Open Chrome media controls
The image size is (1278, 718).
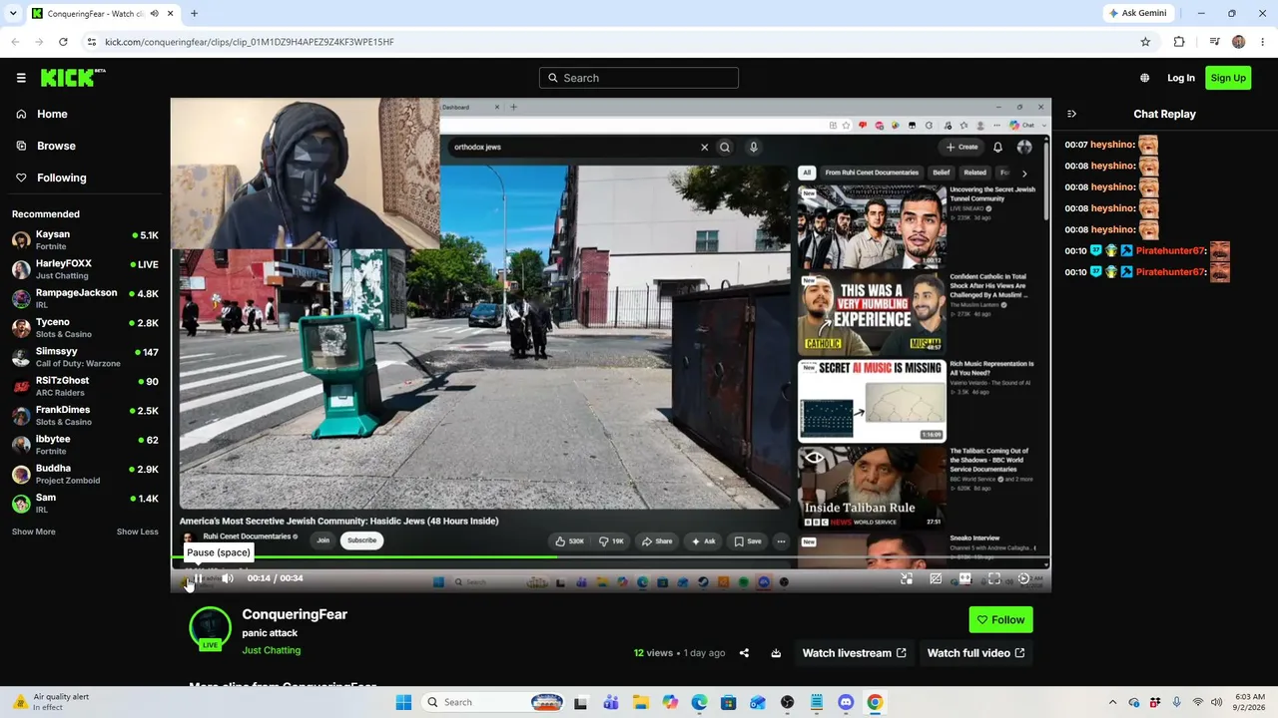[x=1214, y=42]
